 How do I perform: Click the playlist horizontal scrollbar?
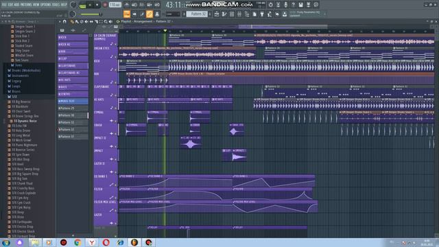(283, 27)
